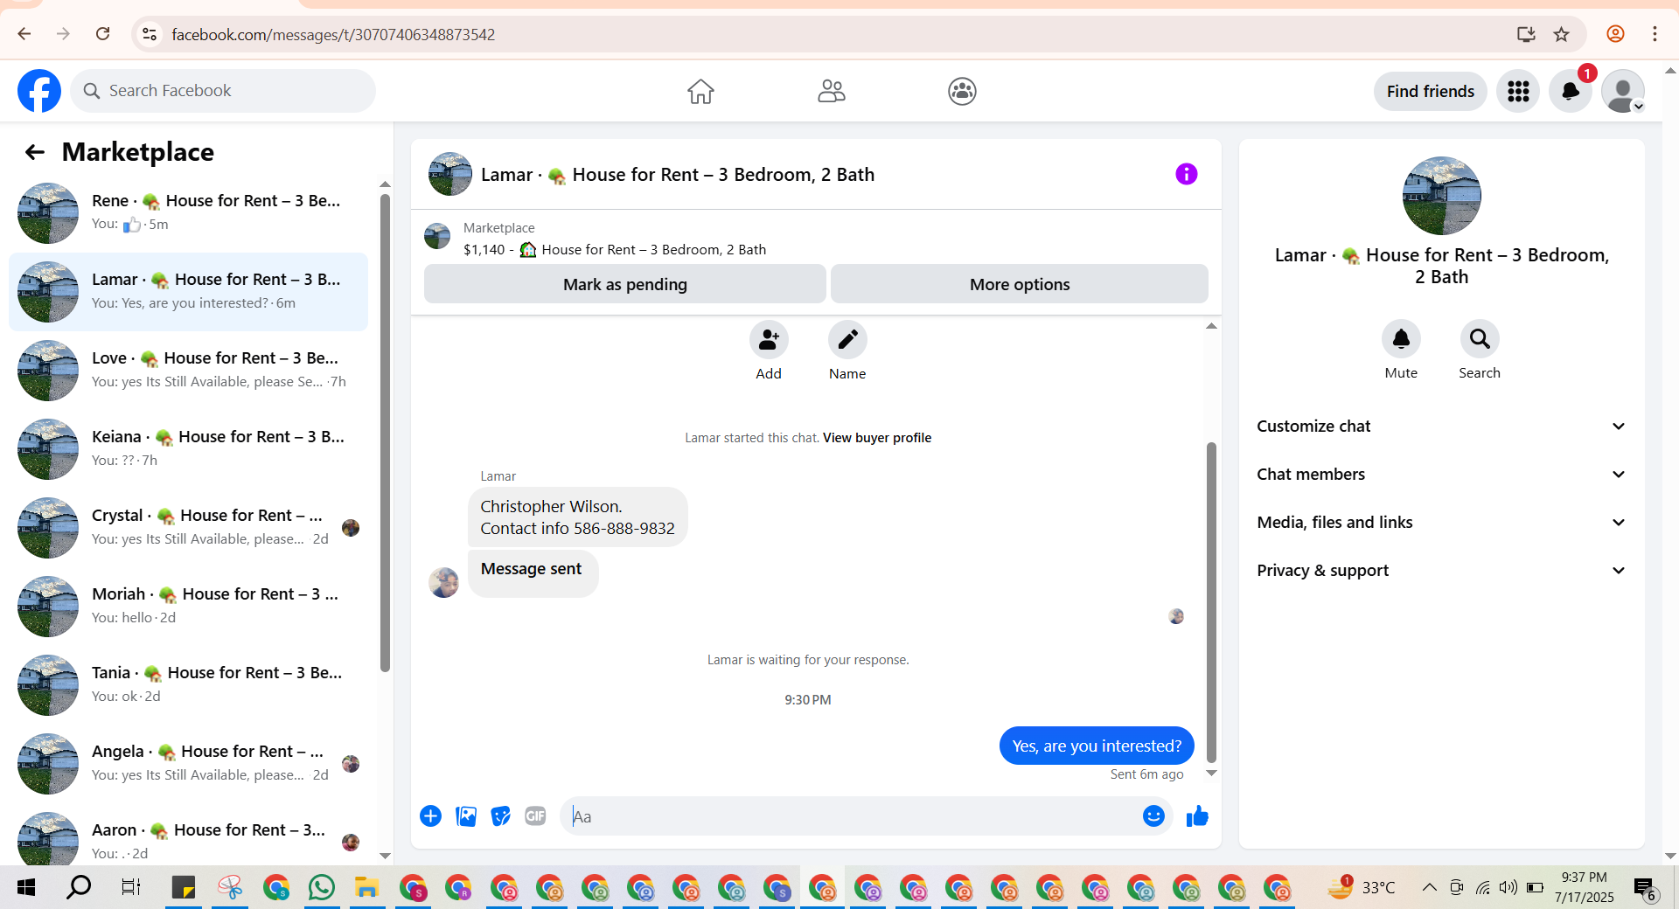Open the listing thumbnail in info panel
This screenshot has height=909, width=1679.
click(1441, 196)
